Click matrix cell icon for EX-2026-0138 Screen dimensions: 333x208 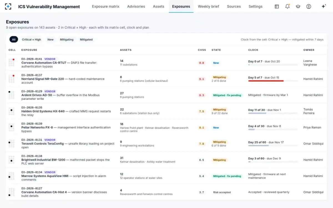[x=11, y=160]
